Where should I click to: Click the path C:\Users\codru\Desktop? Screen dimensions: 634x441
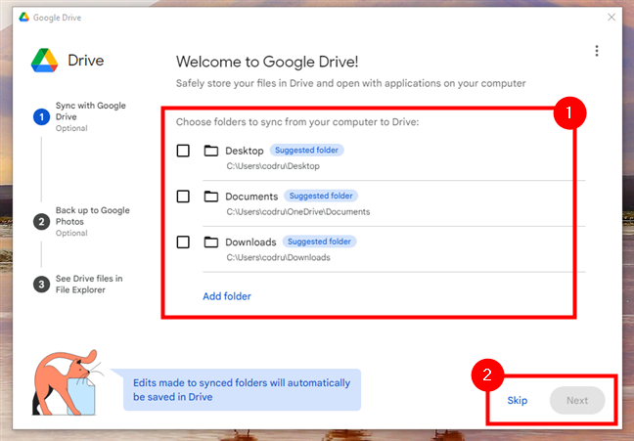coord(273,166)
